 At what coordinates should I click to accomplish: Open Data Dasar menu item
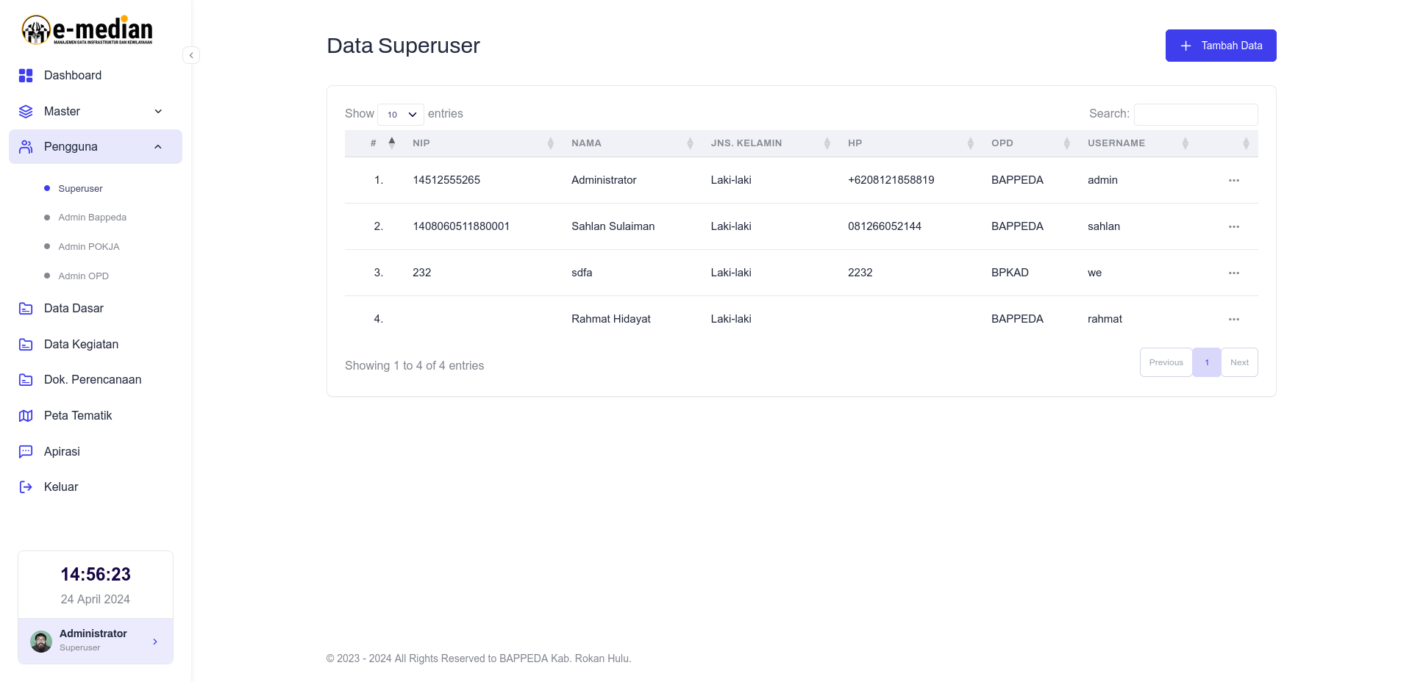tap(96, 309)
